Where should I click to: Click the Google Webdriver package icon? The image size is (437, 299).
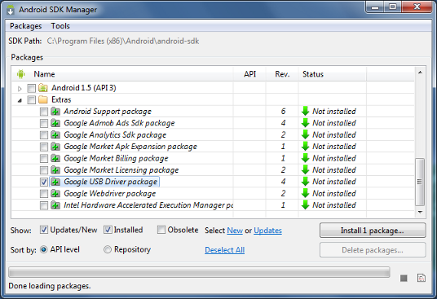point(55,193)
